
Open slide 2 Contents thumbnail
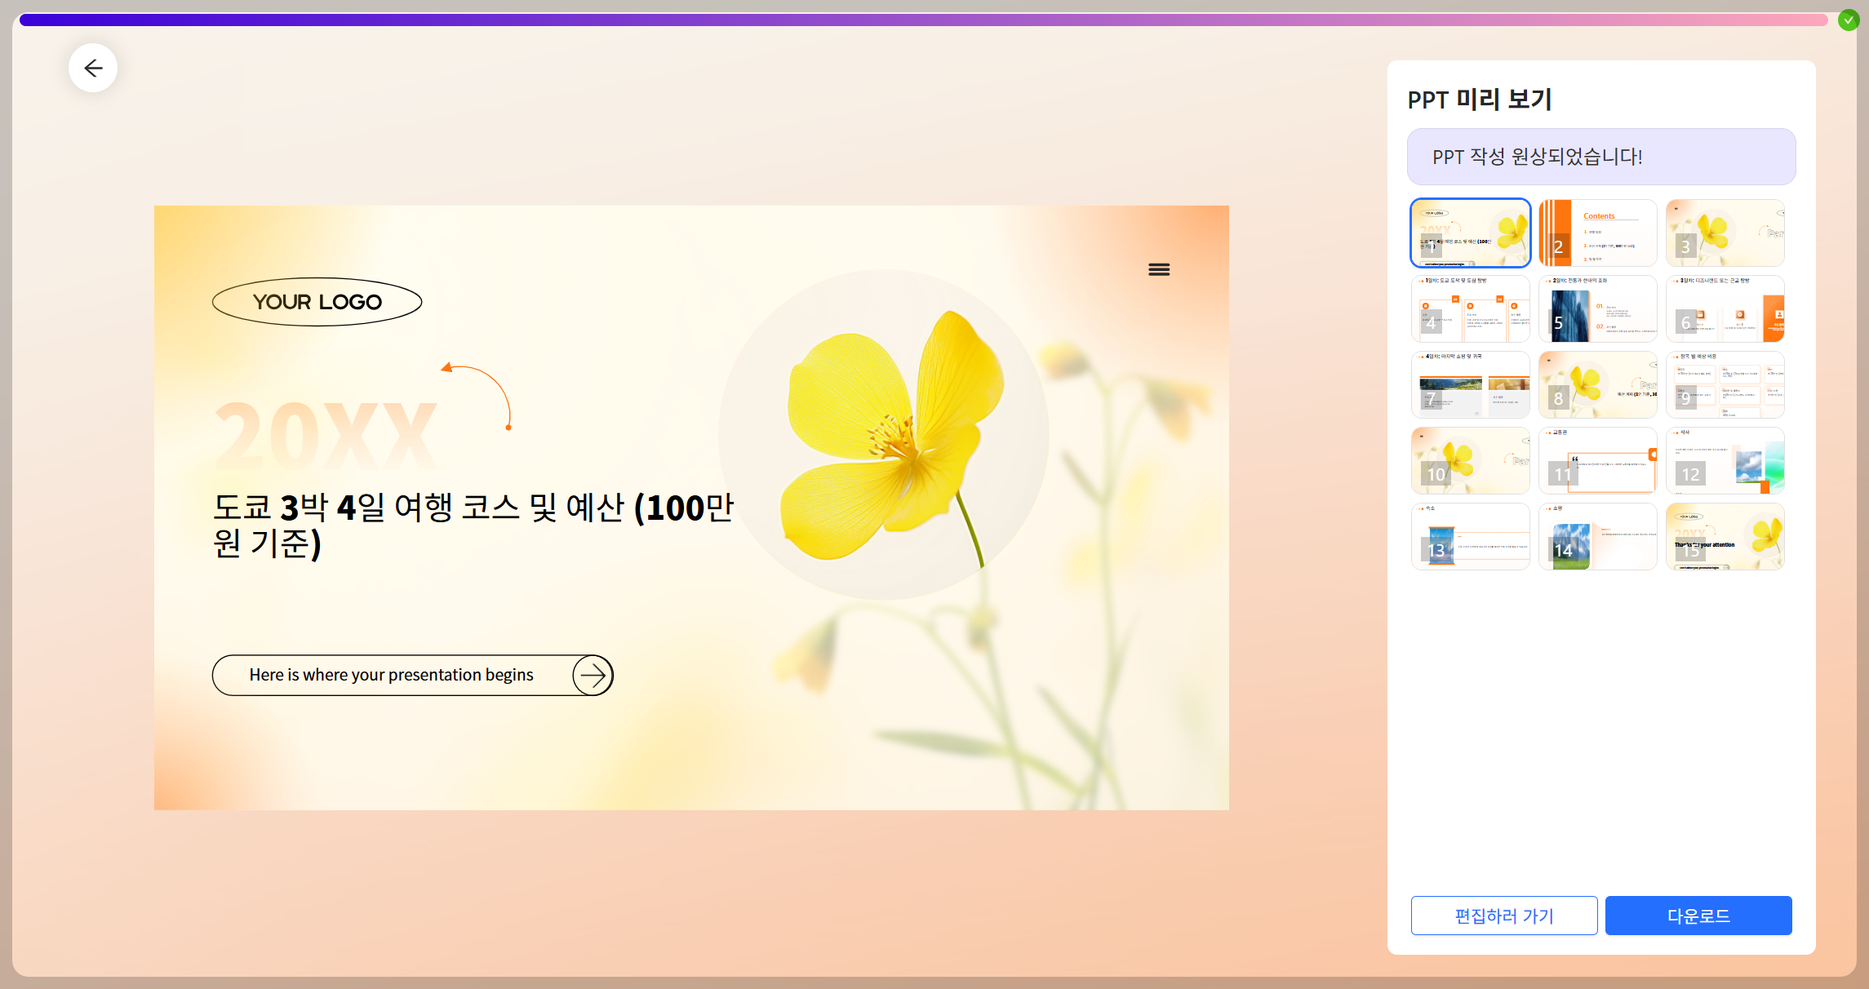(1597, 233)
